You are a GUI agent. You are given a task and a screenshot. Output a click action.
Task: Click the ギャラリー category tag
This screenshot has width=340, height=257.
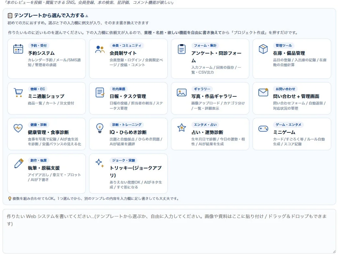[x=202, y=89]
